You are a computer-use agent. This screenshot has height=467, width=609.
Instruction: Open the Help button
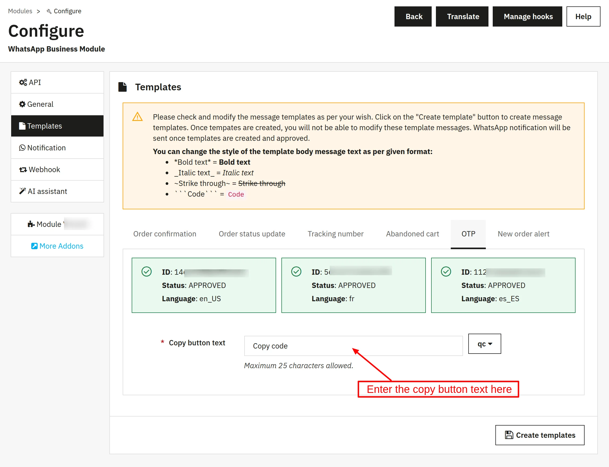583,16
